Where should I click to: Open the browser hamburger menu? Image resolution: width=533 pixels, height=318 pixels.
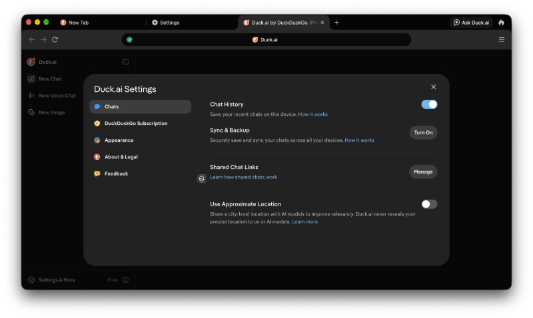[x=502, y=40]
